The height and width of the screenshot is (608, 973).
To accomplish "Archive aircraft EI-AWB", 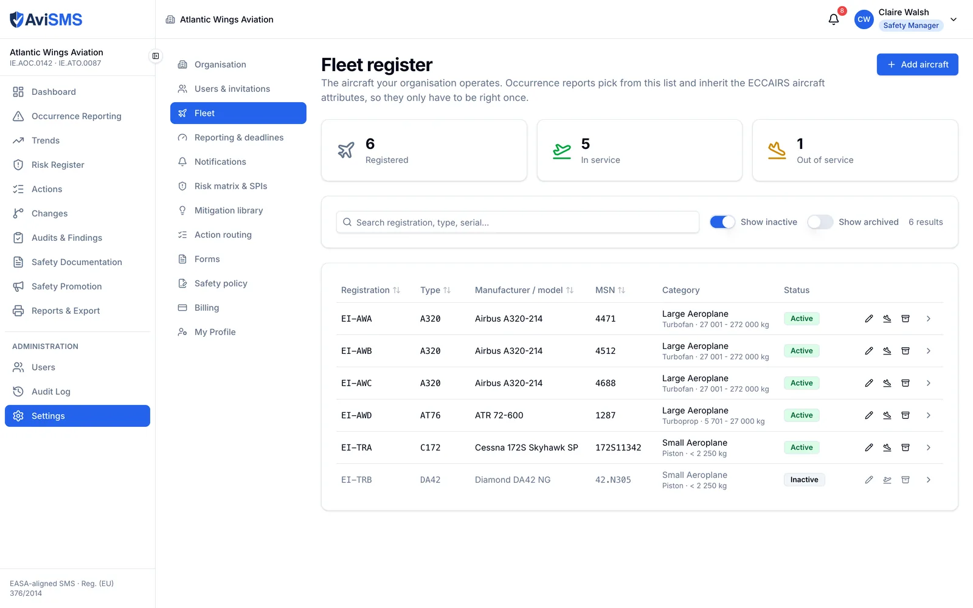I will pos(905,351).
